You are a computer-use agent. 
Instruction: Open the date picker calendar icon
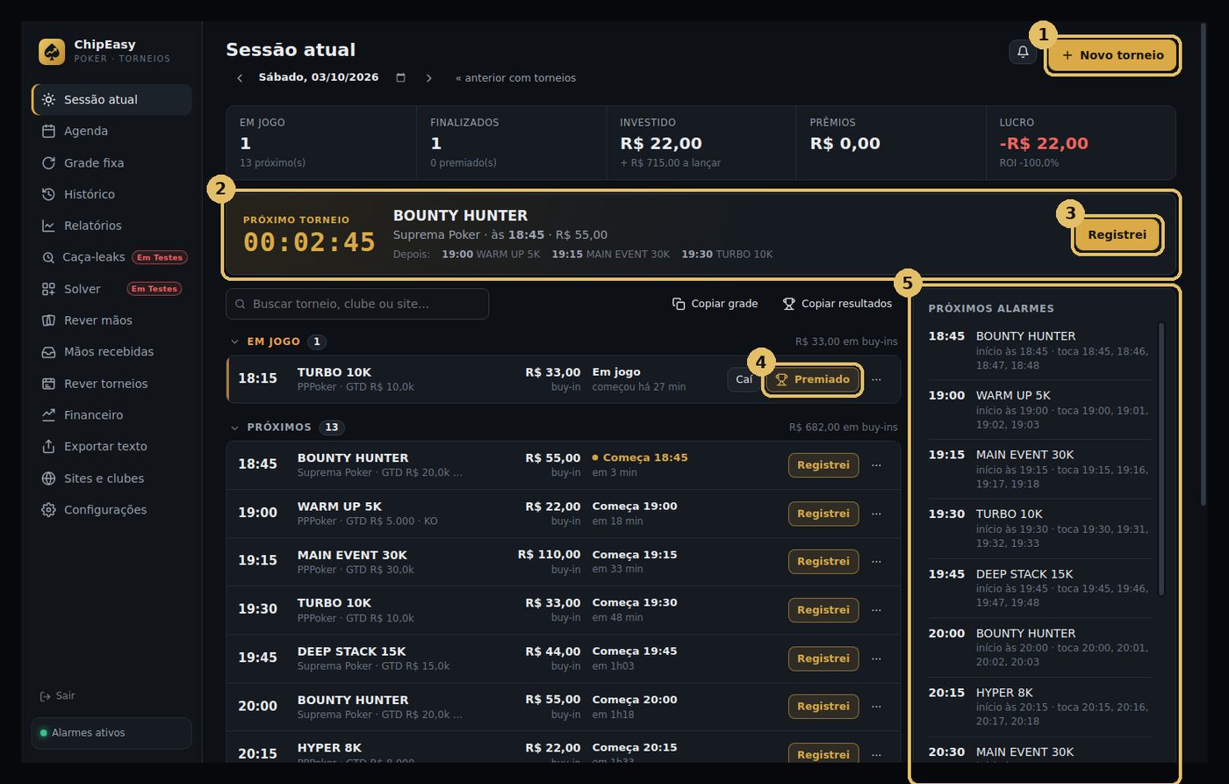pyautogui.click(x=401, y=78)
